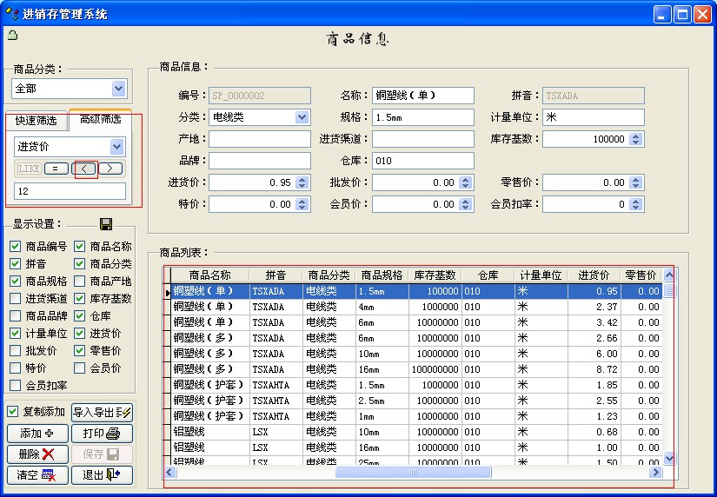Open the 分类 电线类 dropdown
Screen dimensions: 717x497
pos(302,117)
